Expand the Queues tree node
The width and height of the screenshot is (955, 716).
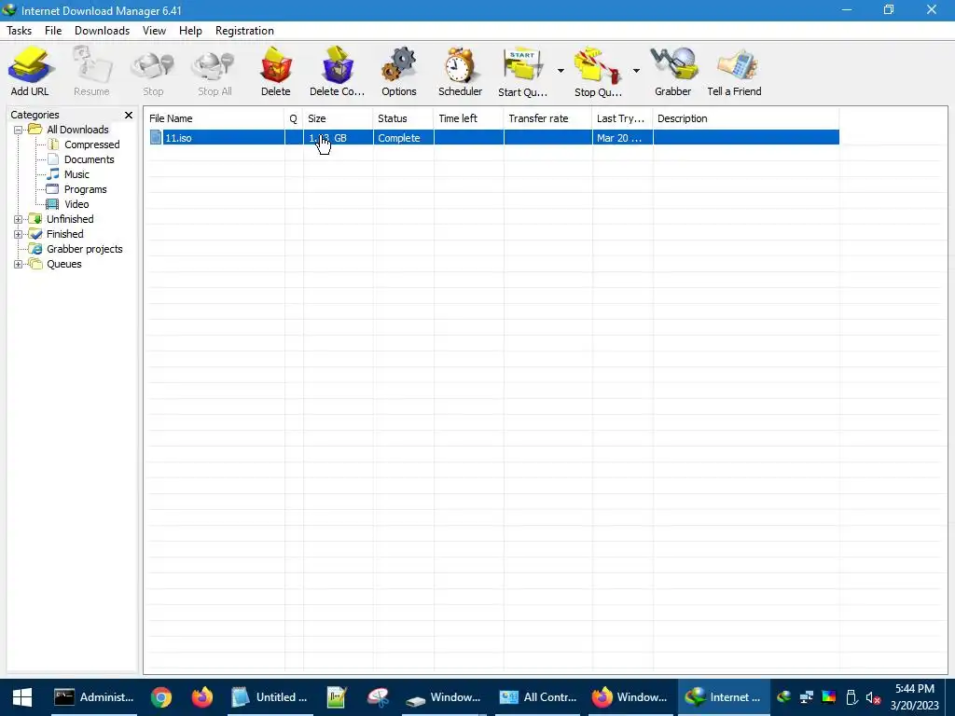click(x=19, y=264)
